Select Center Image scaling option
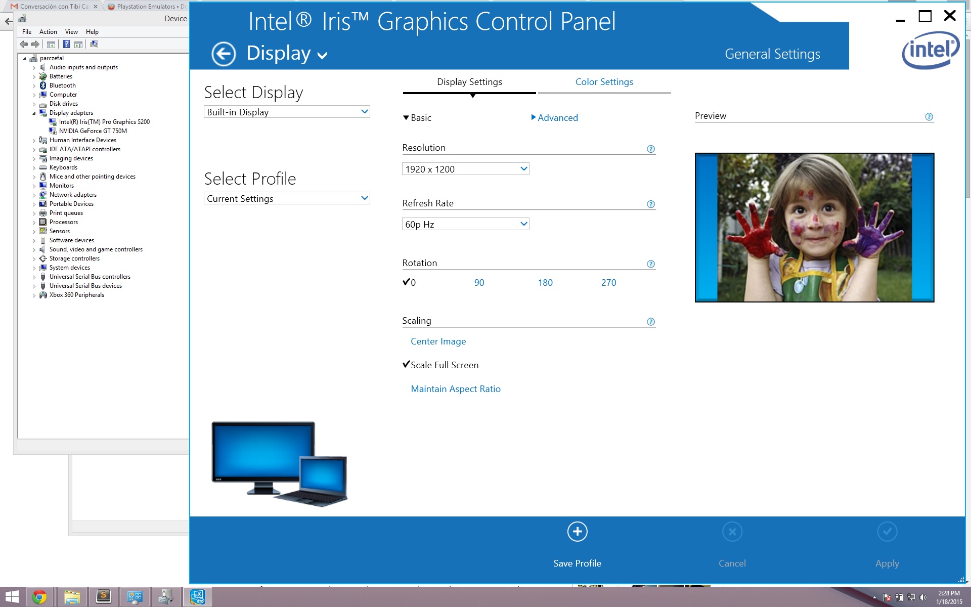This screenshot has width=971, height=607. tap(438, 341)
